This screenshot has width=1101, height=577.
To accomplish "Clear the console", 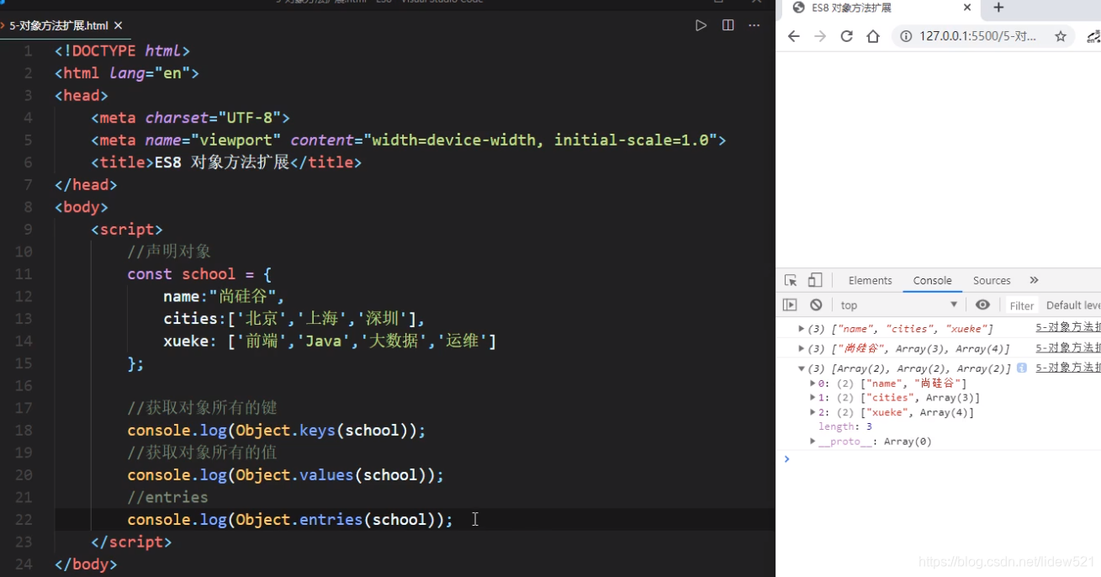I will point(816,304).
